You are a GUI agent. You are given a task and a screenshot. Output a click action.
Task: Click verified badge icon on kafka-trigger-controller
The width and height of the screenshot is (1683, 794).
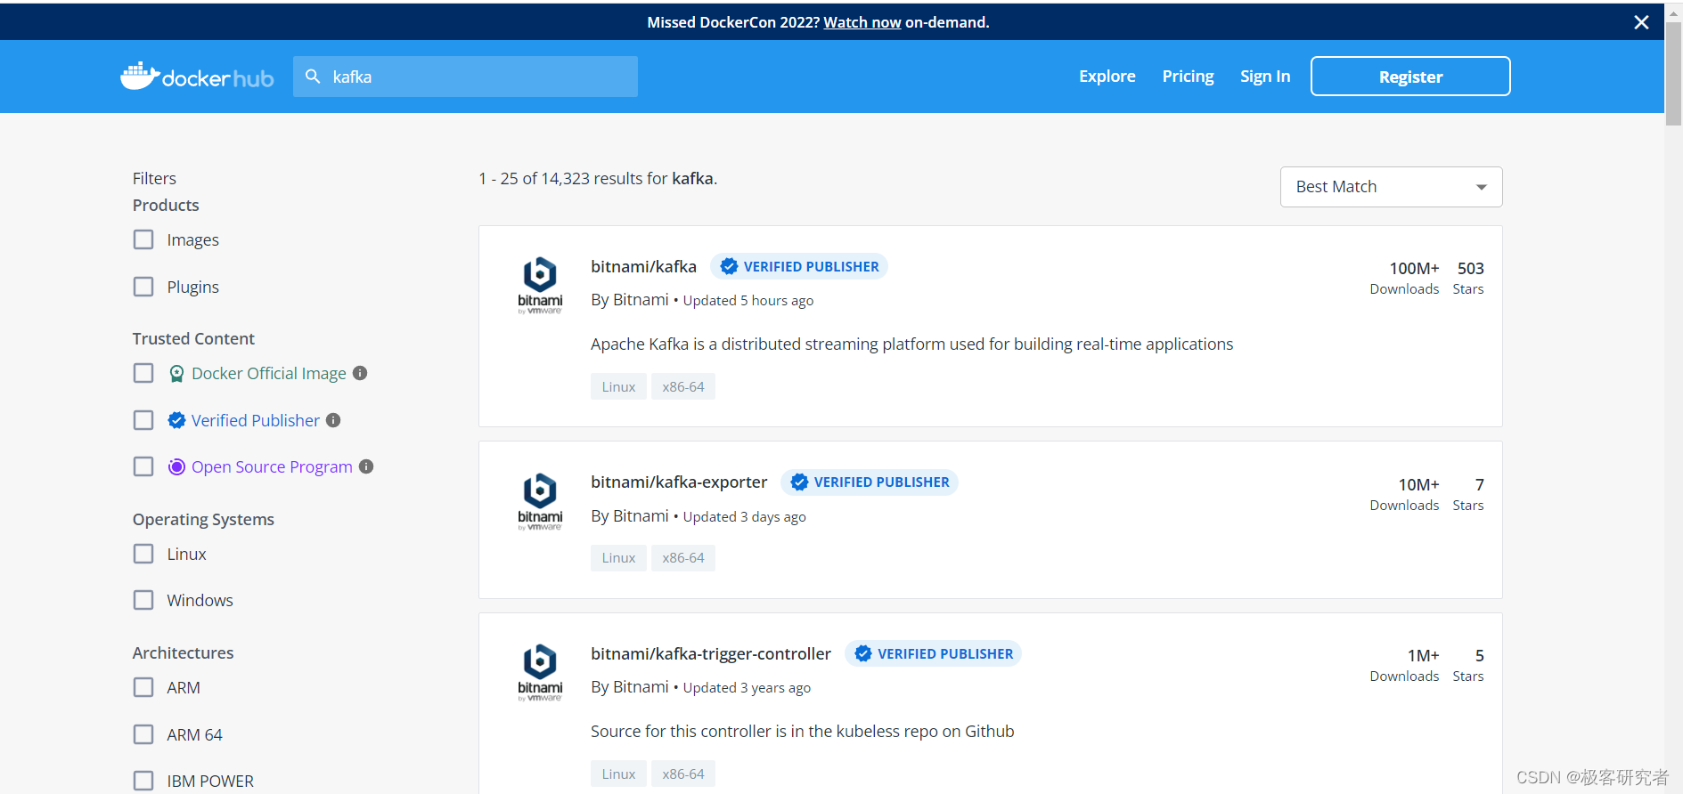point(863,653)
